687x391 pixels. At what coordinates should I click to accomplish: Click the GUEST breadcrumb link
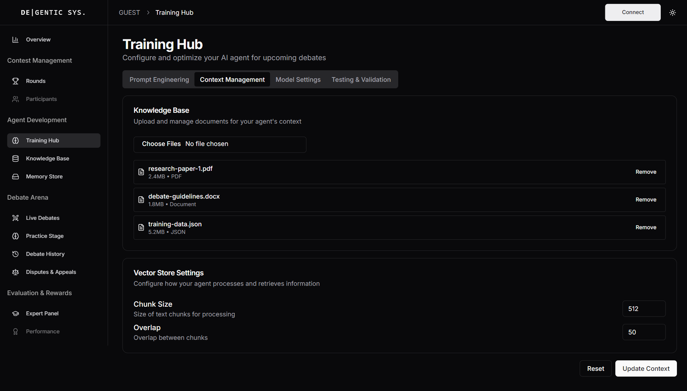129,13
